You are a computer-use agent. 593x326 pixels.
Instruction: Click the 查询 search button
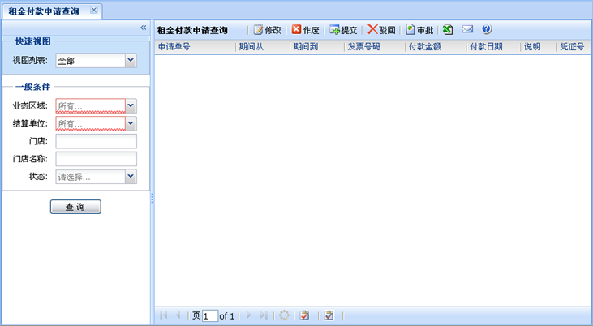click(x=75, y=207)
